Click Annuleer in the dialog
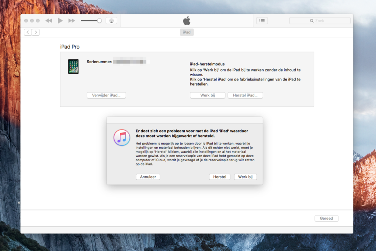Image resolution: width=376 pixels, height=251 pixels. coord(148,177)
